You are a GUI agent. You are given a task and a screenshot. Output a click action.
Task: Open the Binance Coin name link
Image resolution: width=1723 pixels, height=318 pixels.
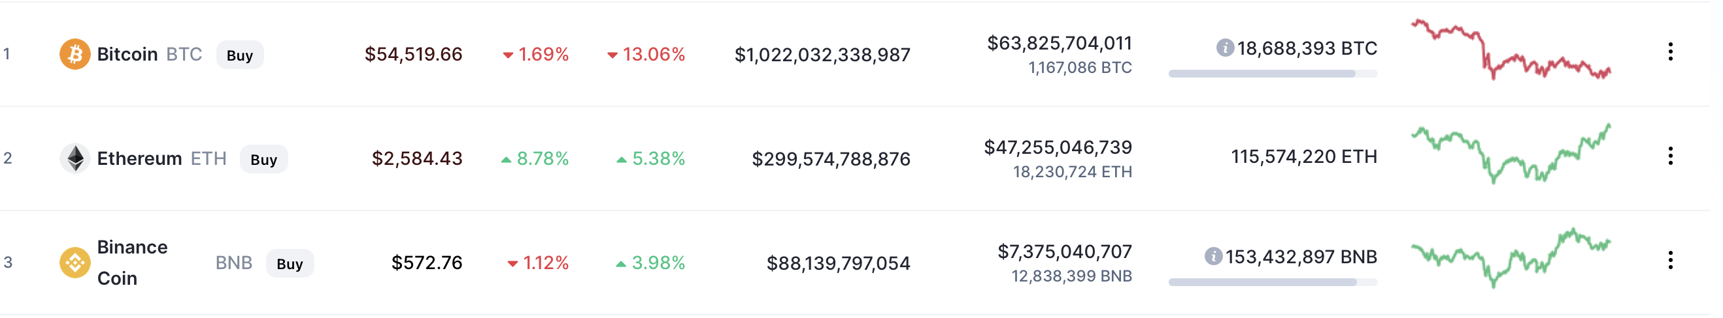pyautogui.click(x=132, y=263)
